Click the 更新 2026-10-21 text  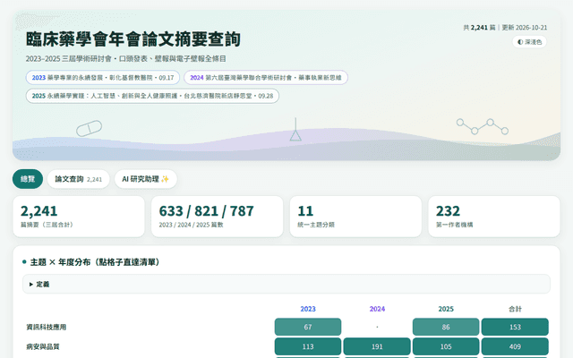click(525, 28)
